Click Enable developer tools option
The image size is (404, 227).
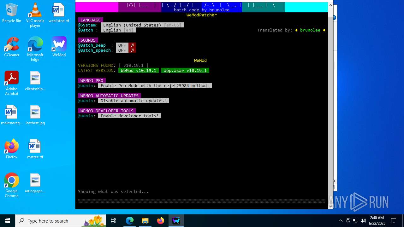click(x=130, y=116)
